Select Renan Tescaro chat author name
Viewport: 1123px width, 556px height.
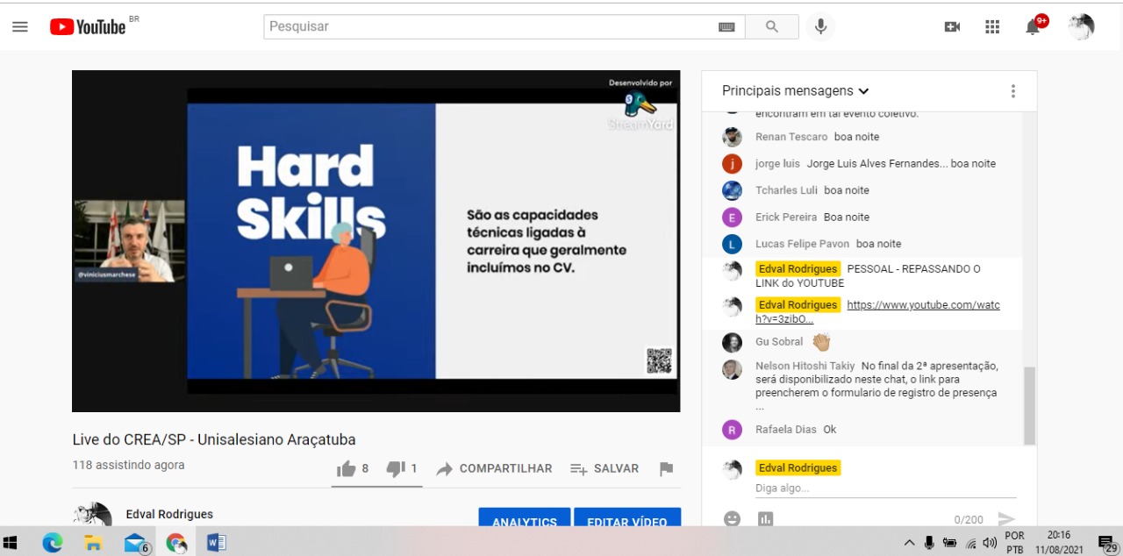coord(791,137)
